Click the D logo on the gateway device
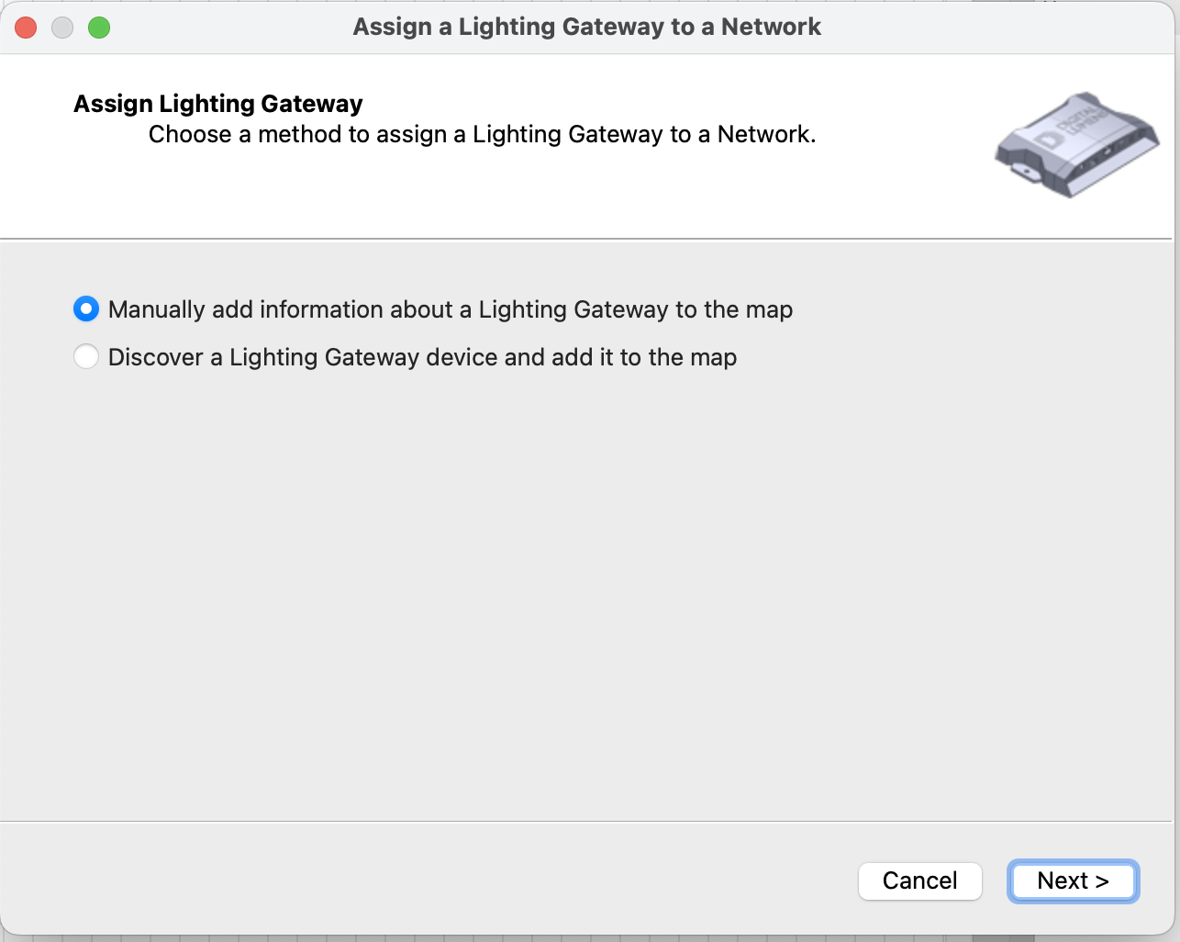 point(1048,140)
